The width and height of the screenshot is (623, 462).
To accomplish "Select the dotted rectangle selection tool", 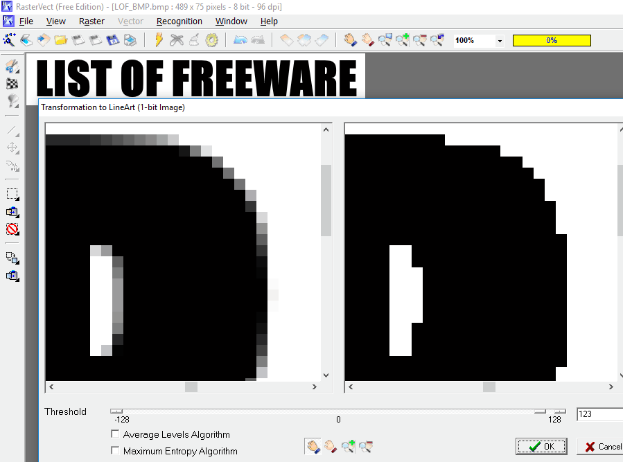I will (12, 194).
